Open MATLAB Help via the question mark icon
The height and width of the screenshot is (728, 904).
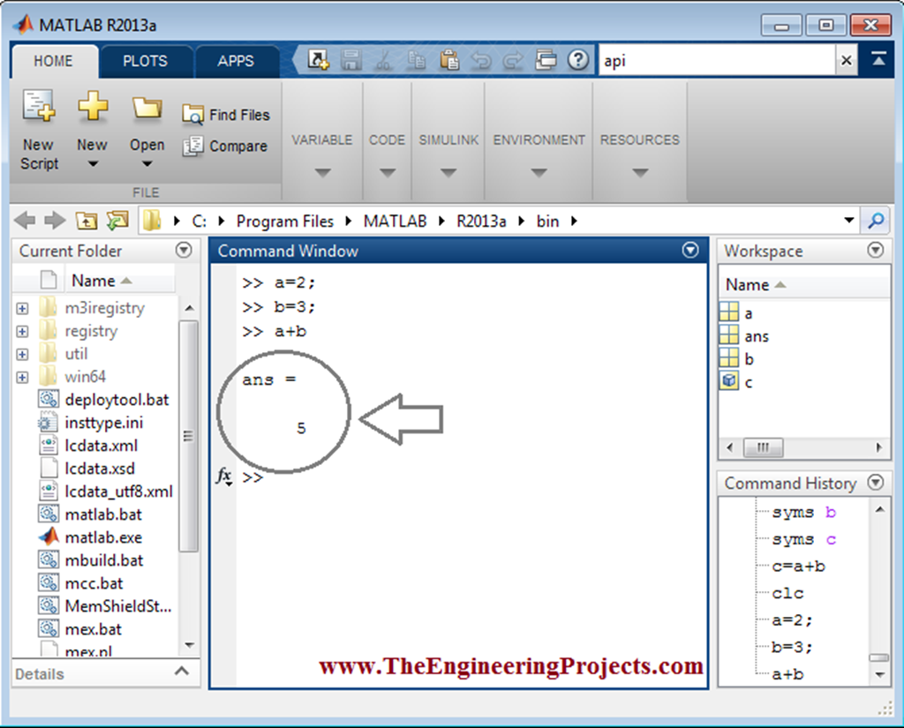point(577,58)
